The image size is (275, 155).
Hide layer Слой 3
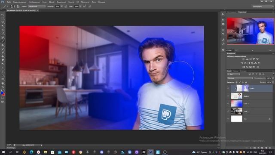click(228, 104)
